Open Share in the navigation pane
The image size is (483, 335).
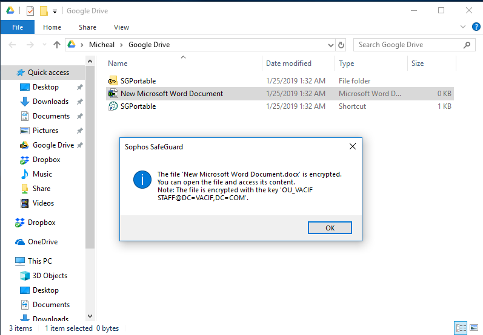(x=41, y=189)
